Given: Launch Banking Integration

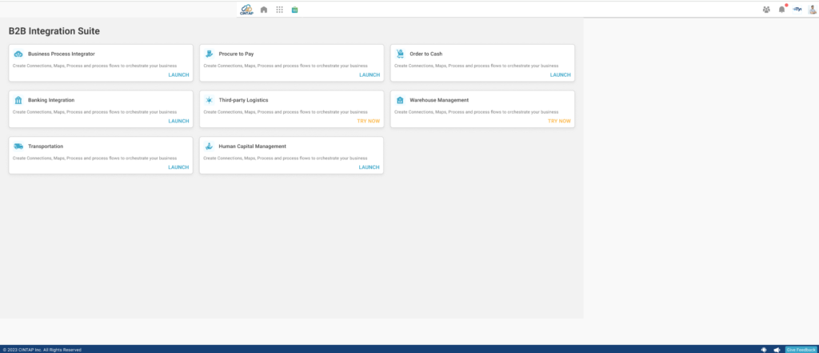Looking at the screenshot, I should [178, 121].
